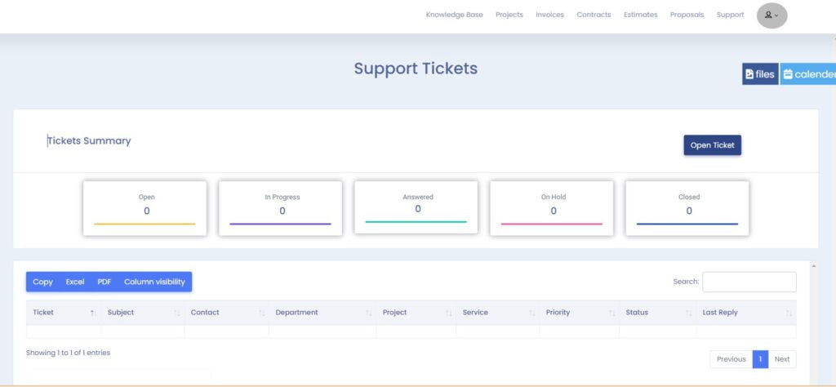Go to Next page in pagination
Screen dimensions: 836x387
(x=782, y=359)
